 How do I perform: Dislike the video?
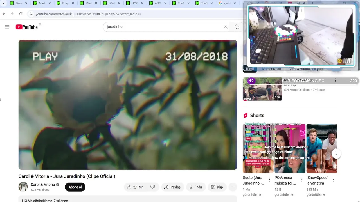(153, 187)
